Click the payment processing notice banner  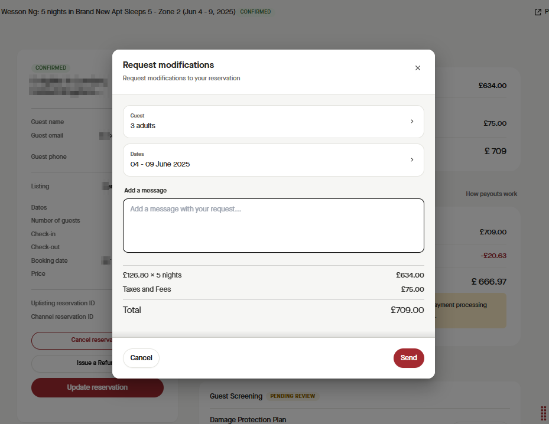[x=470, y=310]
